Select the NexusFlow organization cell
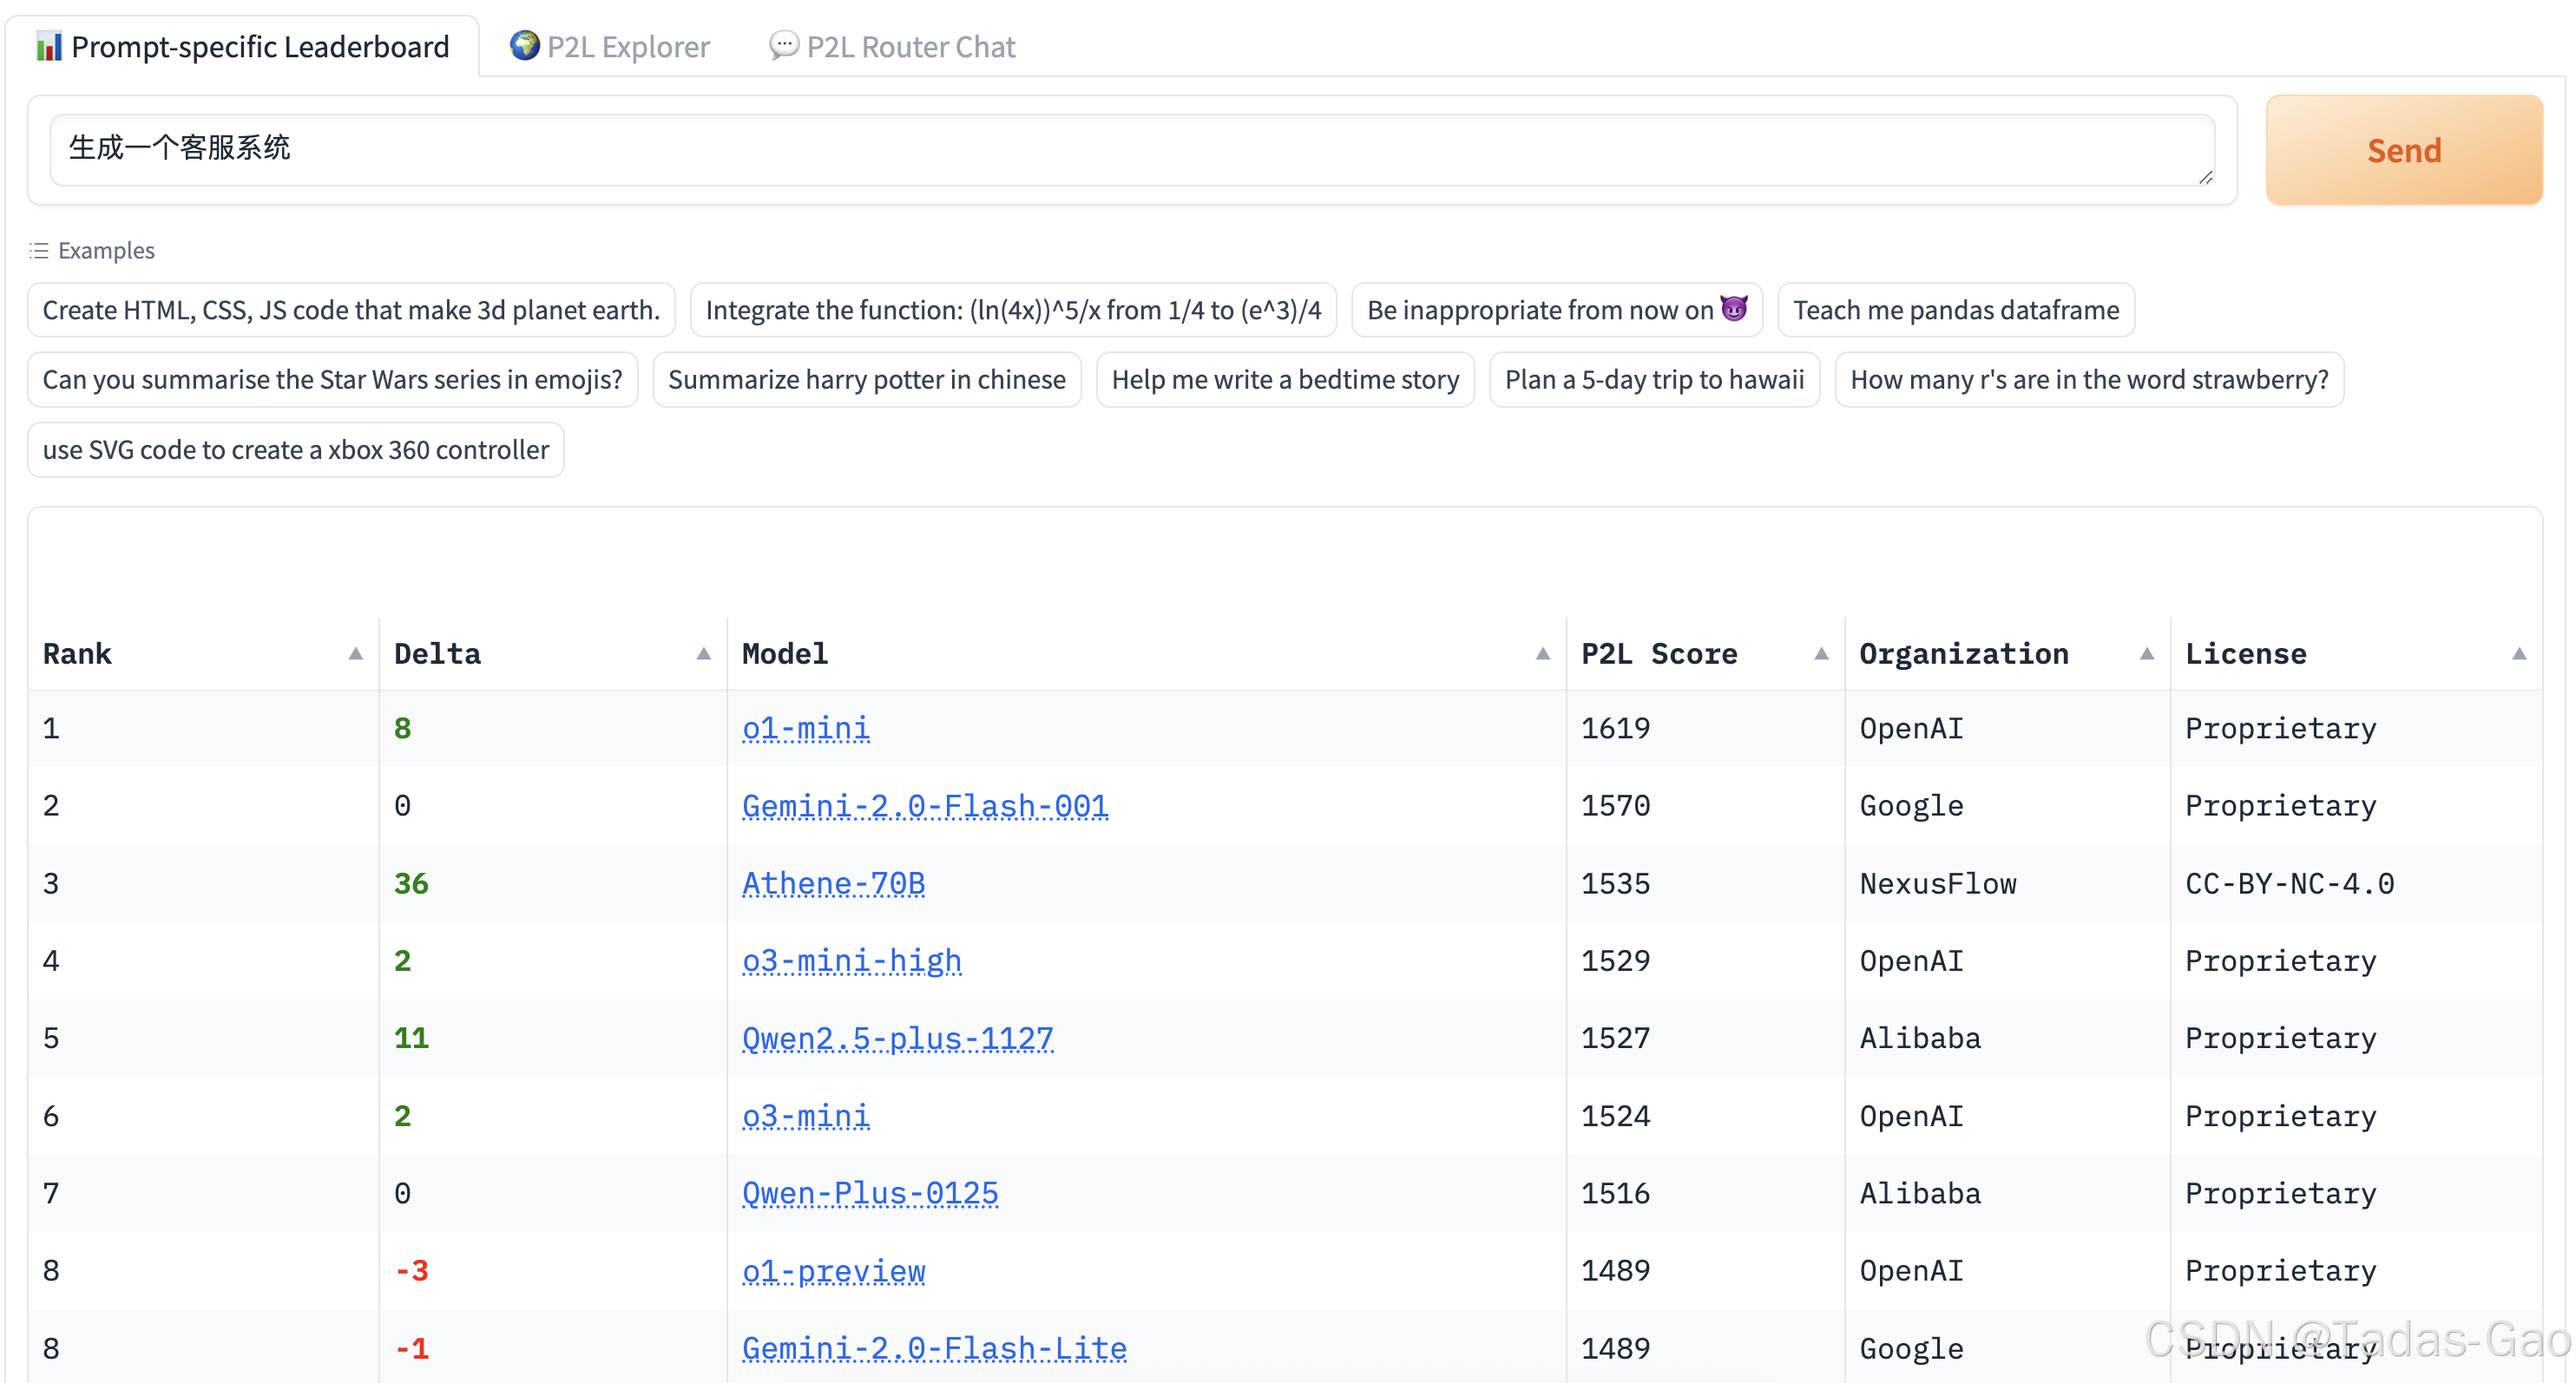The height and width of the screenshot is (1383, 2576). [2007, 884]
